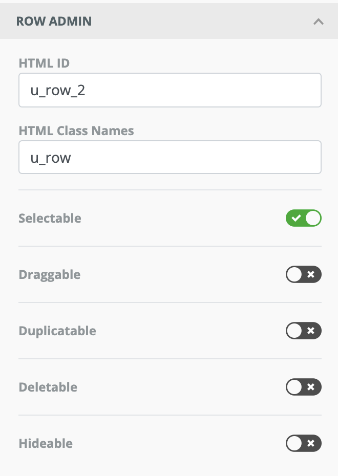Slide the Hideable toggle to the on position

304,443
